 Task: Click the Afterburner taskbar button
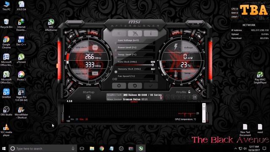140,148
